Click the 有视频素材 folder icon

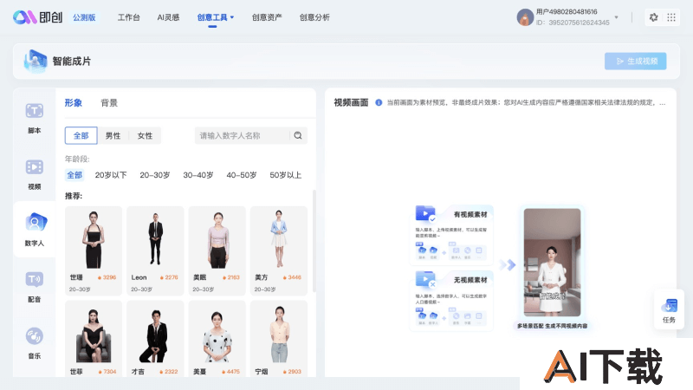coord(425,213)
